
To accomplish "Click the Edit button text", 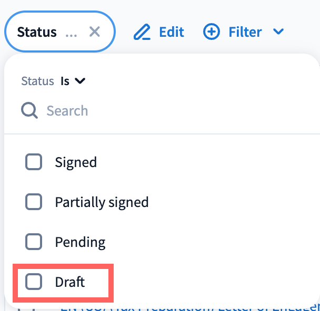I will coord(172,32).
